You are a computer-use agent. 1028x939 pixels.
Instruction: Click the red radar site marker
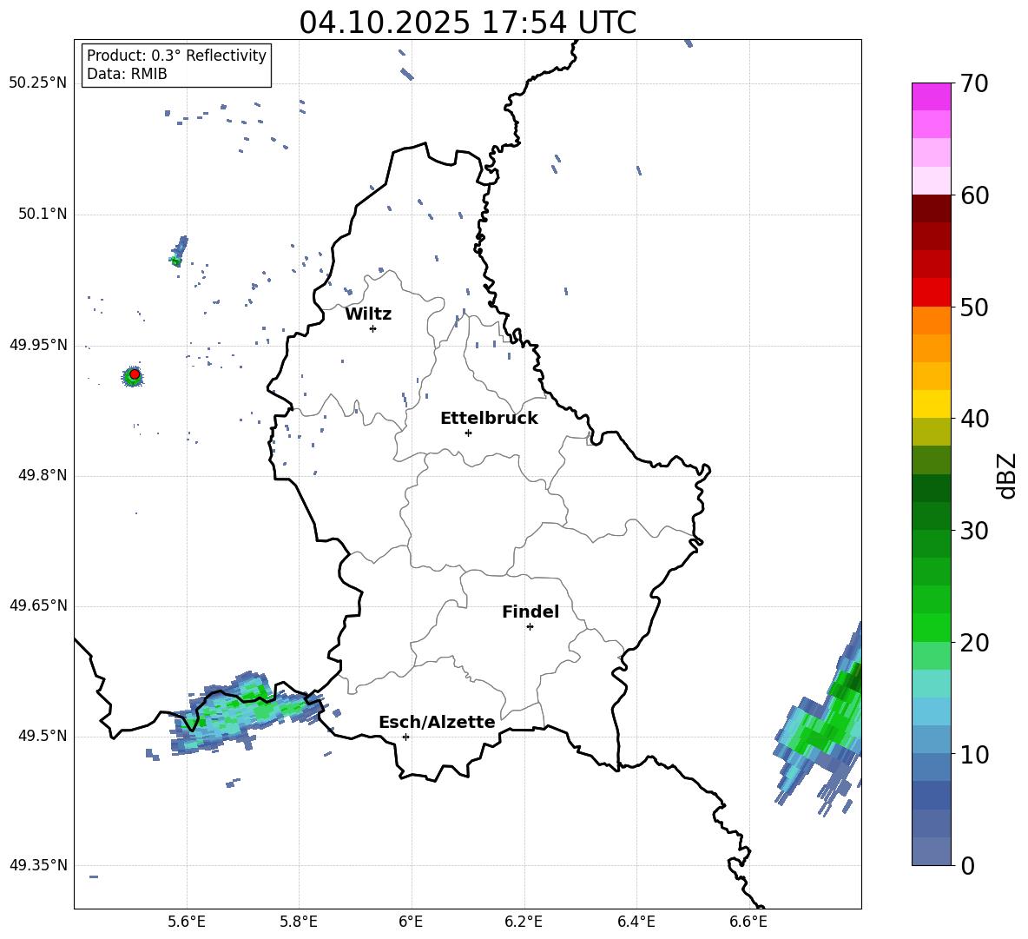[135, 374]
